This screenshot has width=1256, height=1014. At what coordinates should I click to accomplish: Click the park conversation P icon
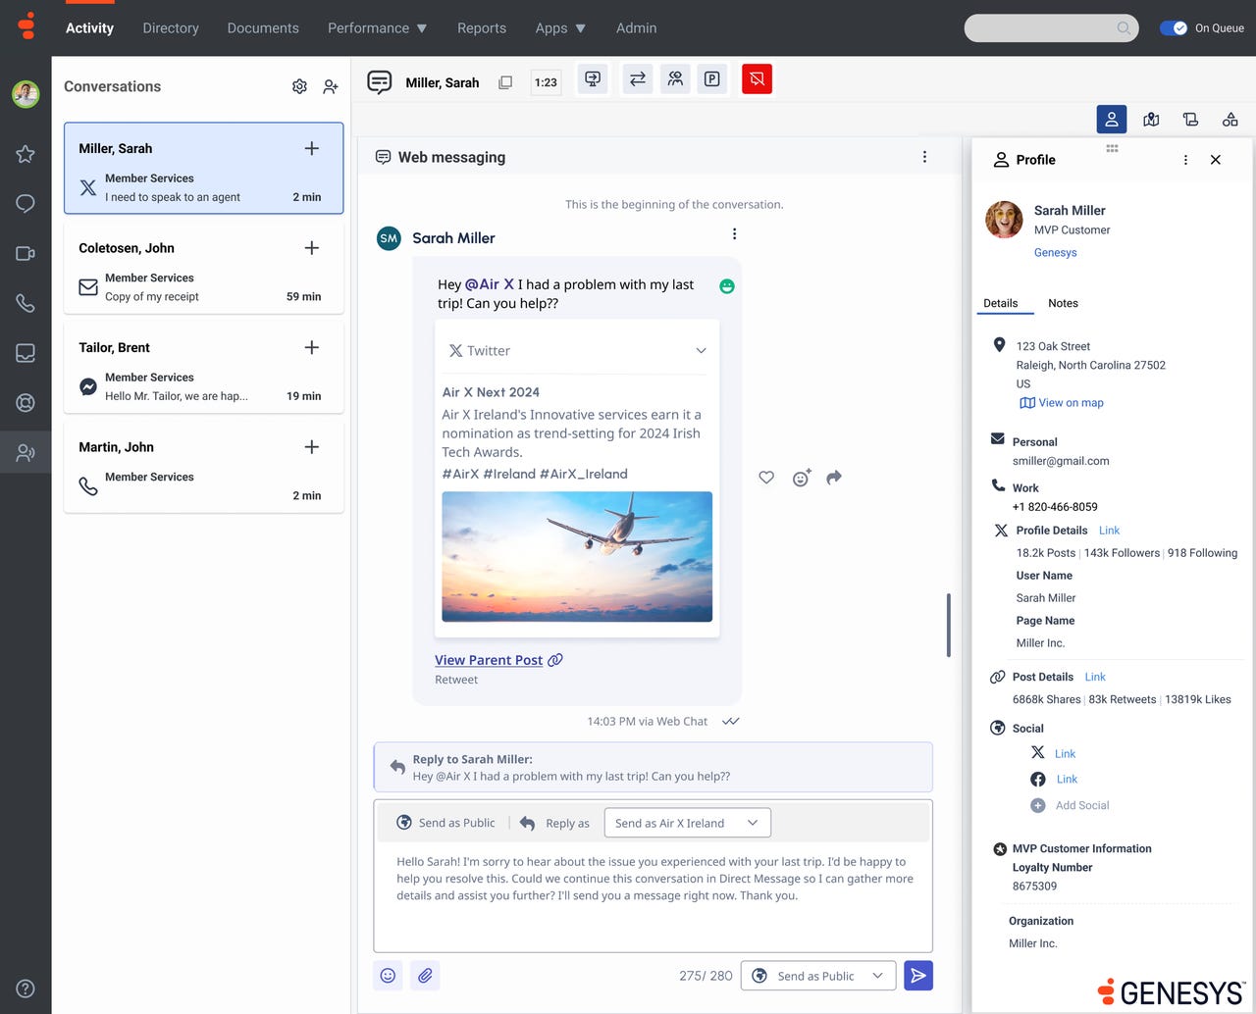click(x=712, y=78)
